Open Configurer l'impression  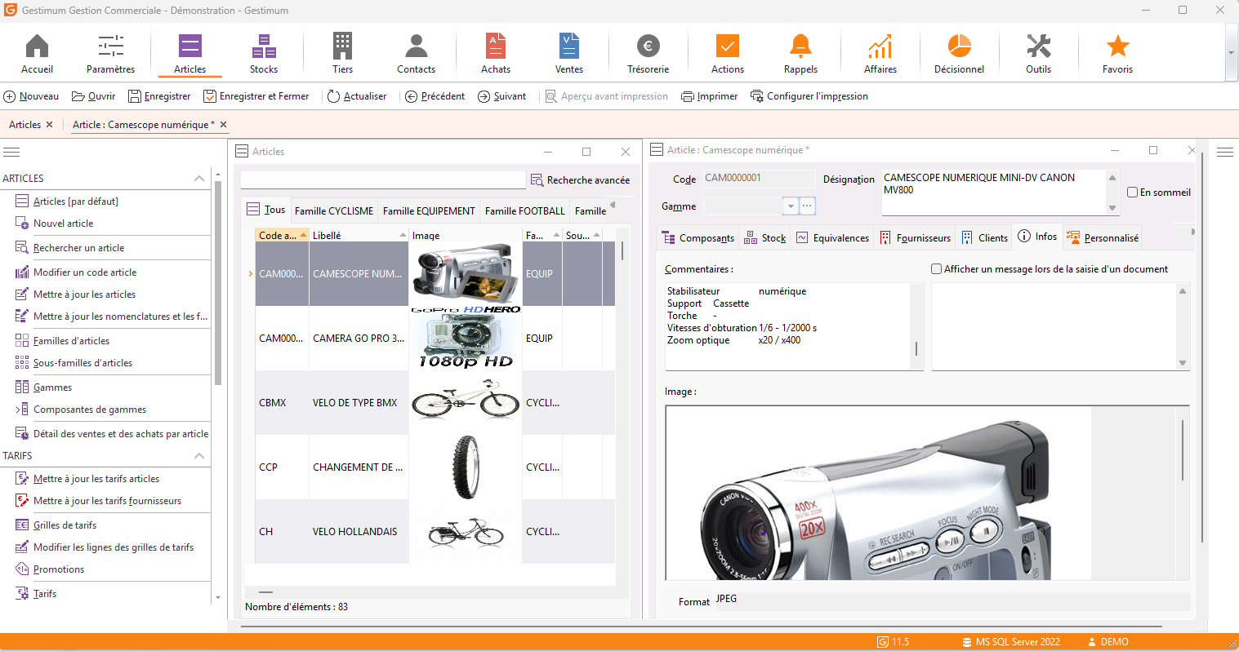[809, 96]
